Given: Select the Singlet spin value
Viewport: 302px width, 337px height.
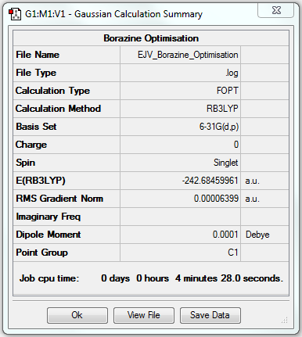Looking at the screenshot, I should point(226,163).
